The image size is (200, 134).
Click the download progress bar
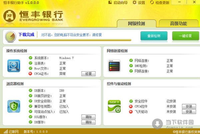(75, 40)
